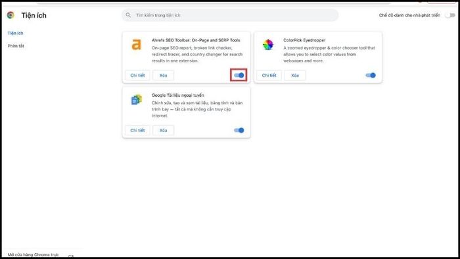Viewport: 460px width, 259px height.
Task: Click the Ahrefs SEO Toolbar orange icon
Action: (136, 44)
